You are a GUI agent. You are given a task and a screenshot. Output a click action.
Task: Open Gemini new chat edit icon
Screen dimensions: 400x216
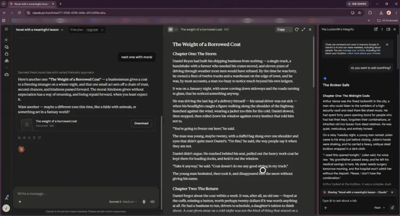pos(376,29)
